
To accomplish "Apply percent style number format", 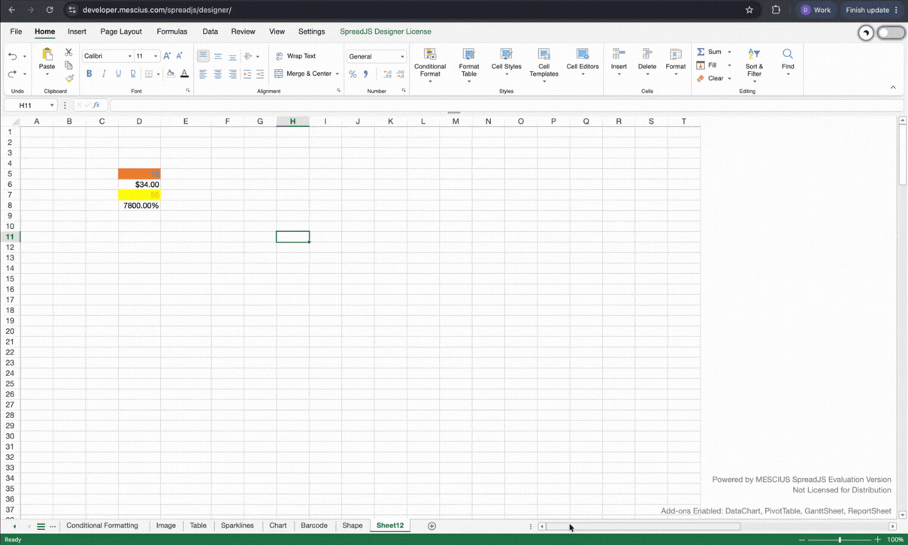I will coord(353,74).
